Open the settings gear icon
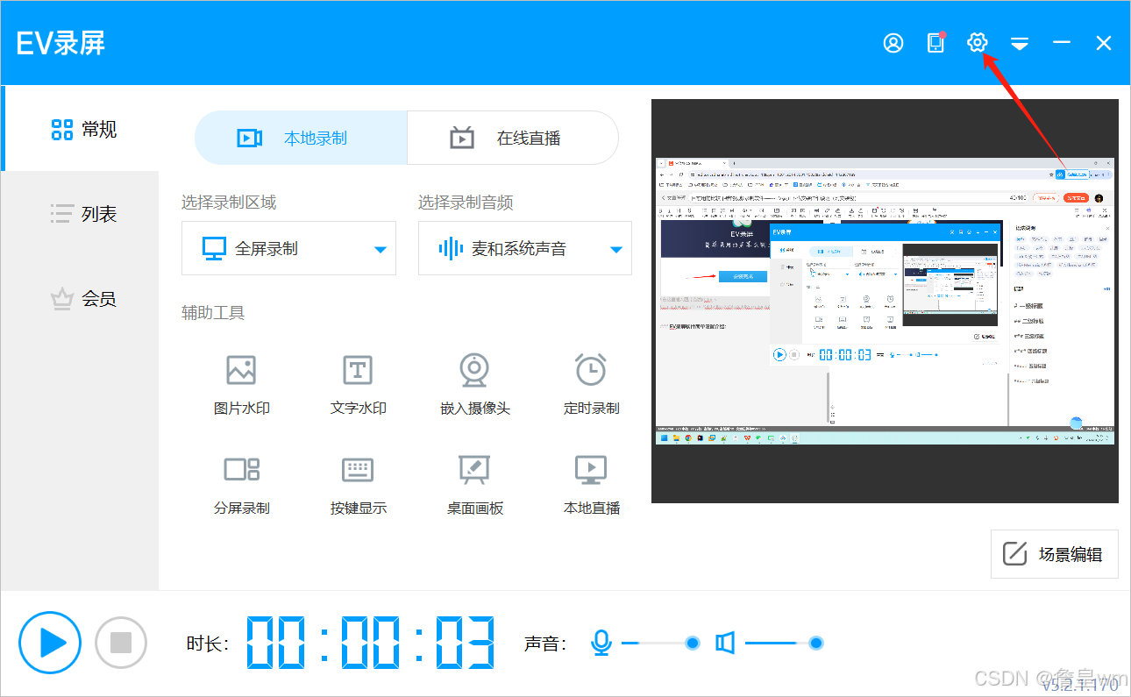The image size is (1131, 697). pyautogui.click(x=978, y=42)
